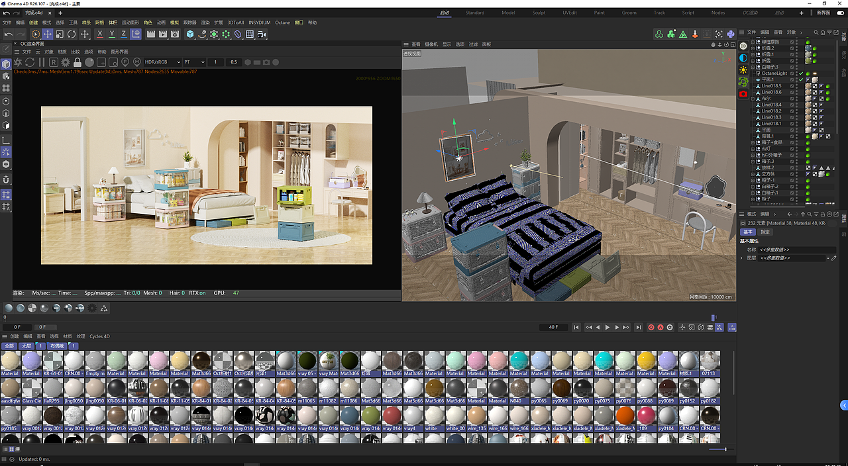Screen dimensions: 848x466
Task: Toggle OctaneLight enable checkmark
Action: click(801, 73)
